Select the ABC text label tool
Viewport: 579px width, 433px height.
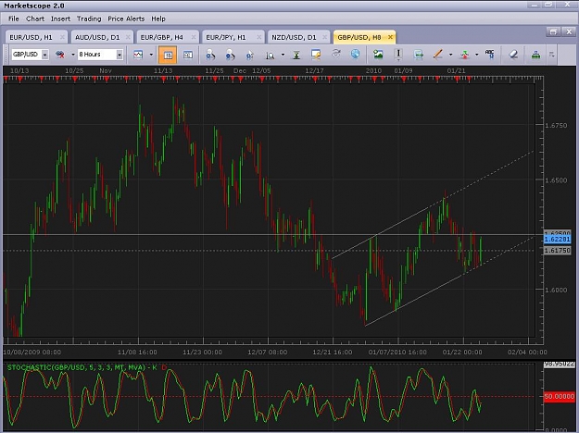point(490,55)
